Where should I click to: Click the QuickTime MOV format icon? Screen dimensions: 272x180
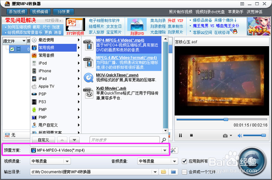pos(88,78)
